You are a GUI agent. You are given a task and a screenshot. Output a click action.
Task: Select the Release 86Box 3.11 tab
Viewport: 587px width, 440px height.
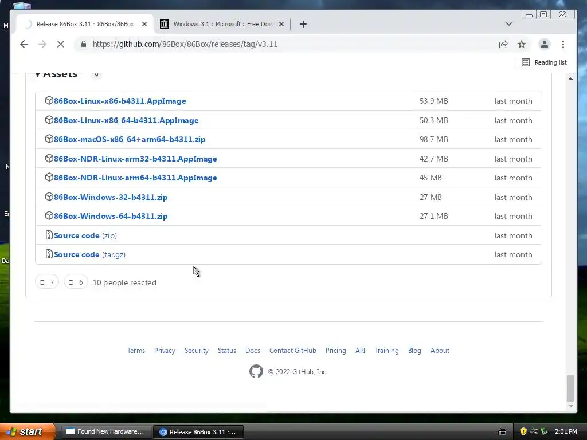tap(85, 24)
